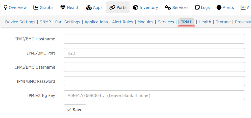Click the Ports link icon
Viewport: 251px width, 118px height.
(x=112, y=8)
